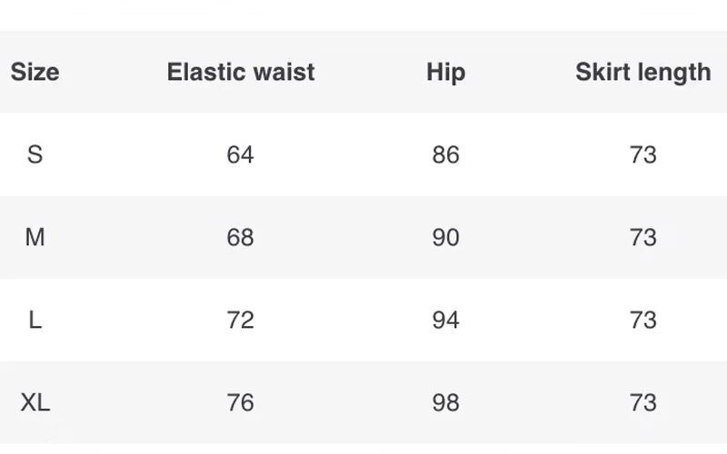Click elastic waist value 72
The height and width of the screenshot is (454, 727).
[240, 321]
